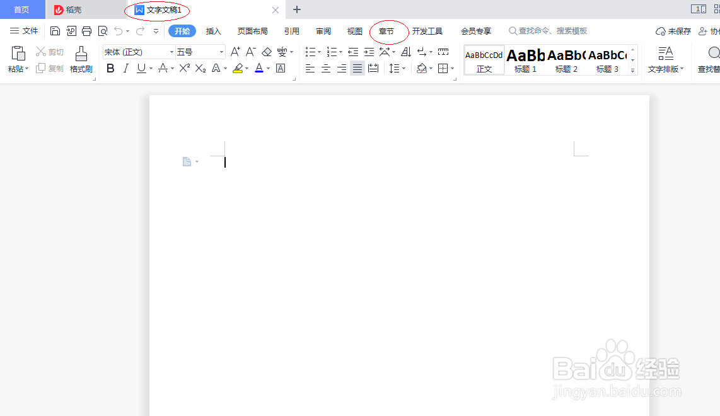Toggle Subscript formatting

(200, 69)
